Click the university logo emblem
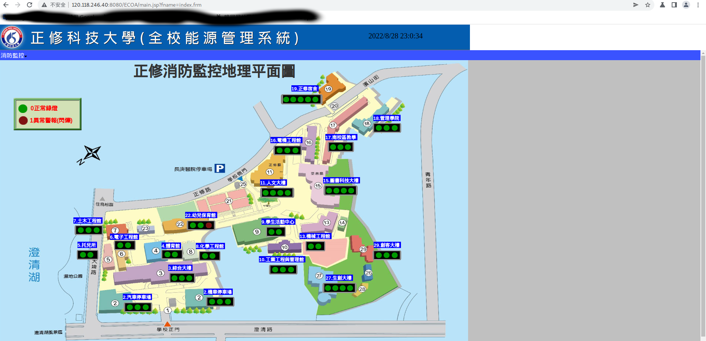The height and width of the screenshot is (341, 706). [x=12, y=37]
